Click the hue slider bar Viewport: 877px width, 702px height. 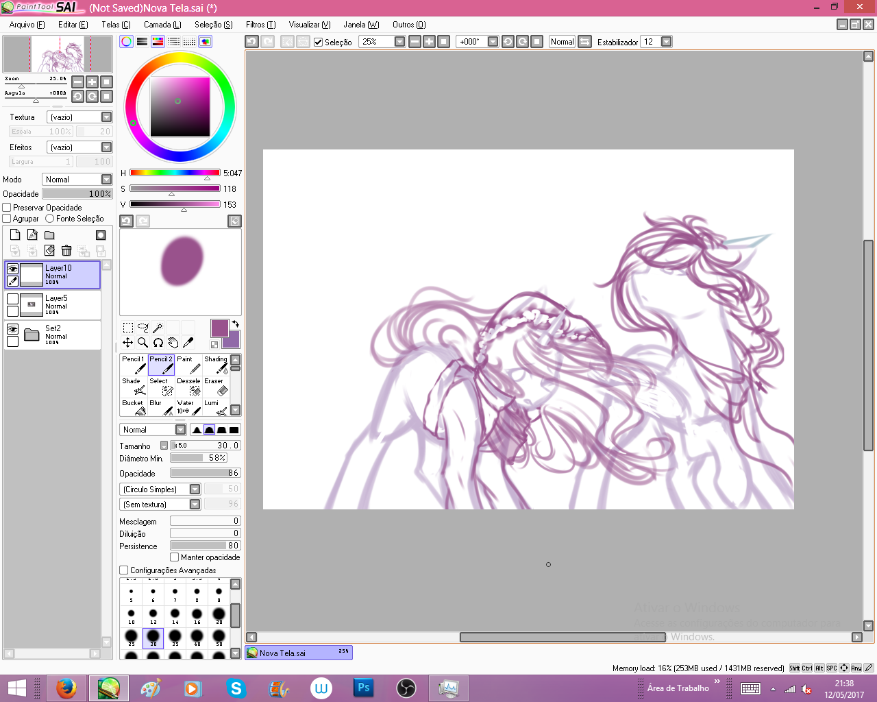174,173
